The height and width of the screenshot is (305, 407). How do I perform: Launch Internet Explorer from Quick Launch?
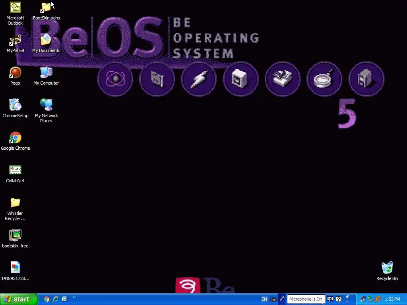click(56, 299)
